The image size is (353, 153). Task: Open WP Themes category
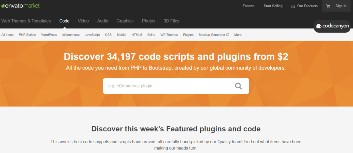click(169, 35)
